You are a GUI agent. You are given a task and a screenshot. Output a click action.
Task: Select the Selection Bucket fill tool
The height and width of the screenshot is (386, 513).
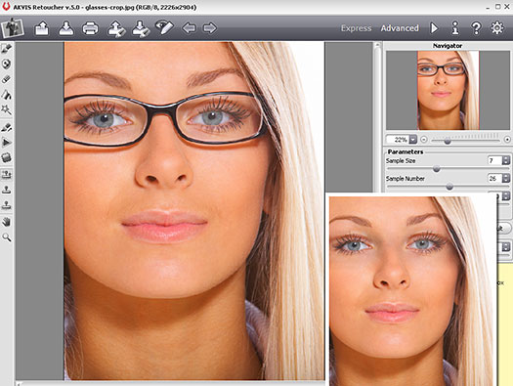(x=7, y=95)
